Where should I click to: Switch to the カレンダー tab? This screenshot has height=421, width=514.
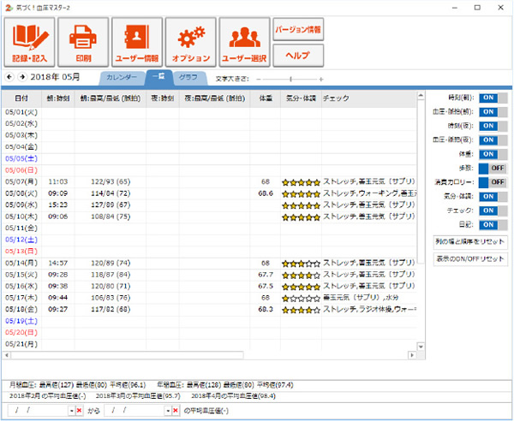(x=122, y=78)
